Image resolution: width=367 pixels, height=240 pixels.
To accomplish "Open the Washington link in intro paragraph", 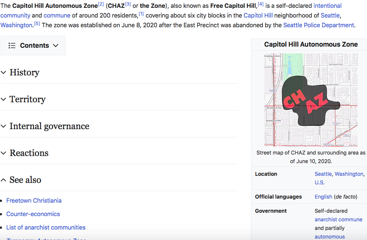I will point(16,25).
